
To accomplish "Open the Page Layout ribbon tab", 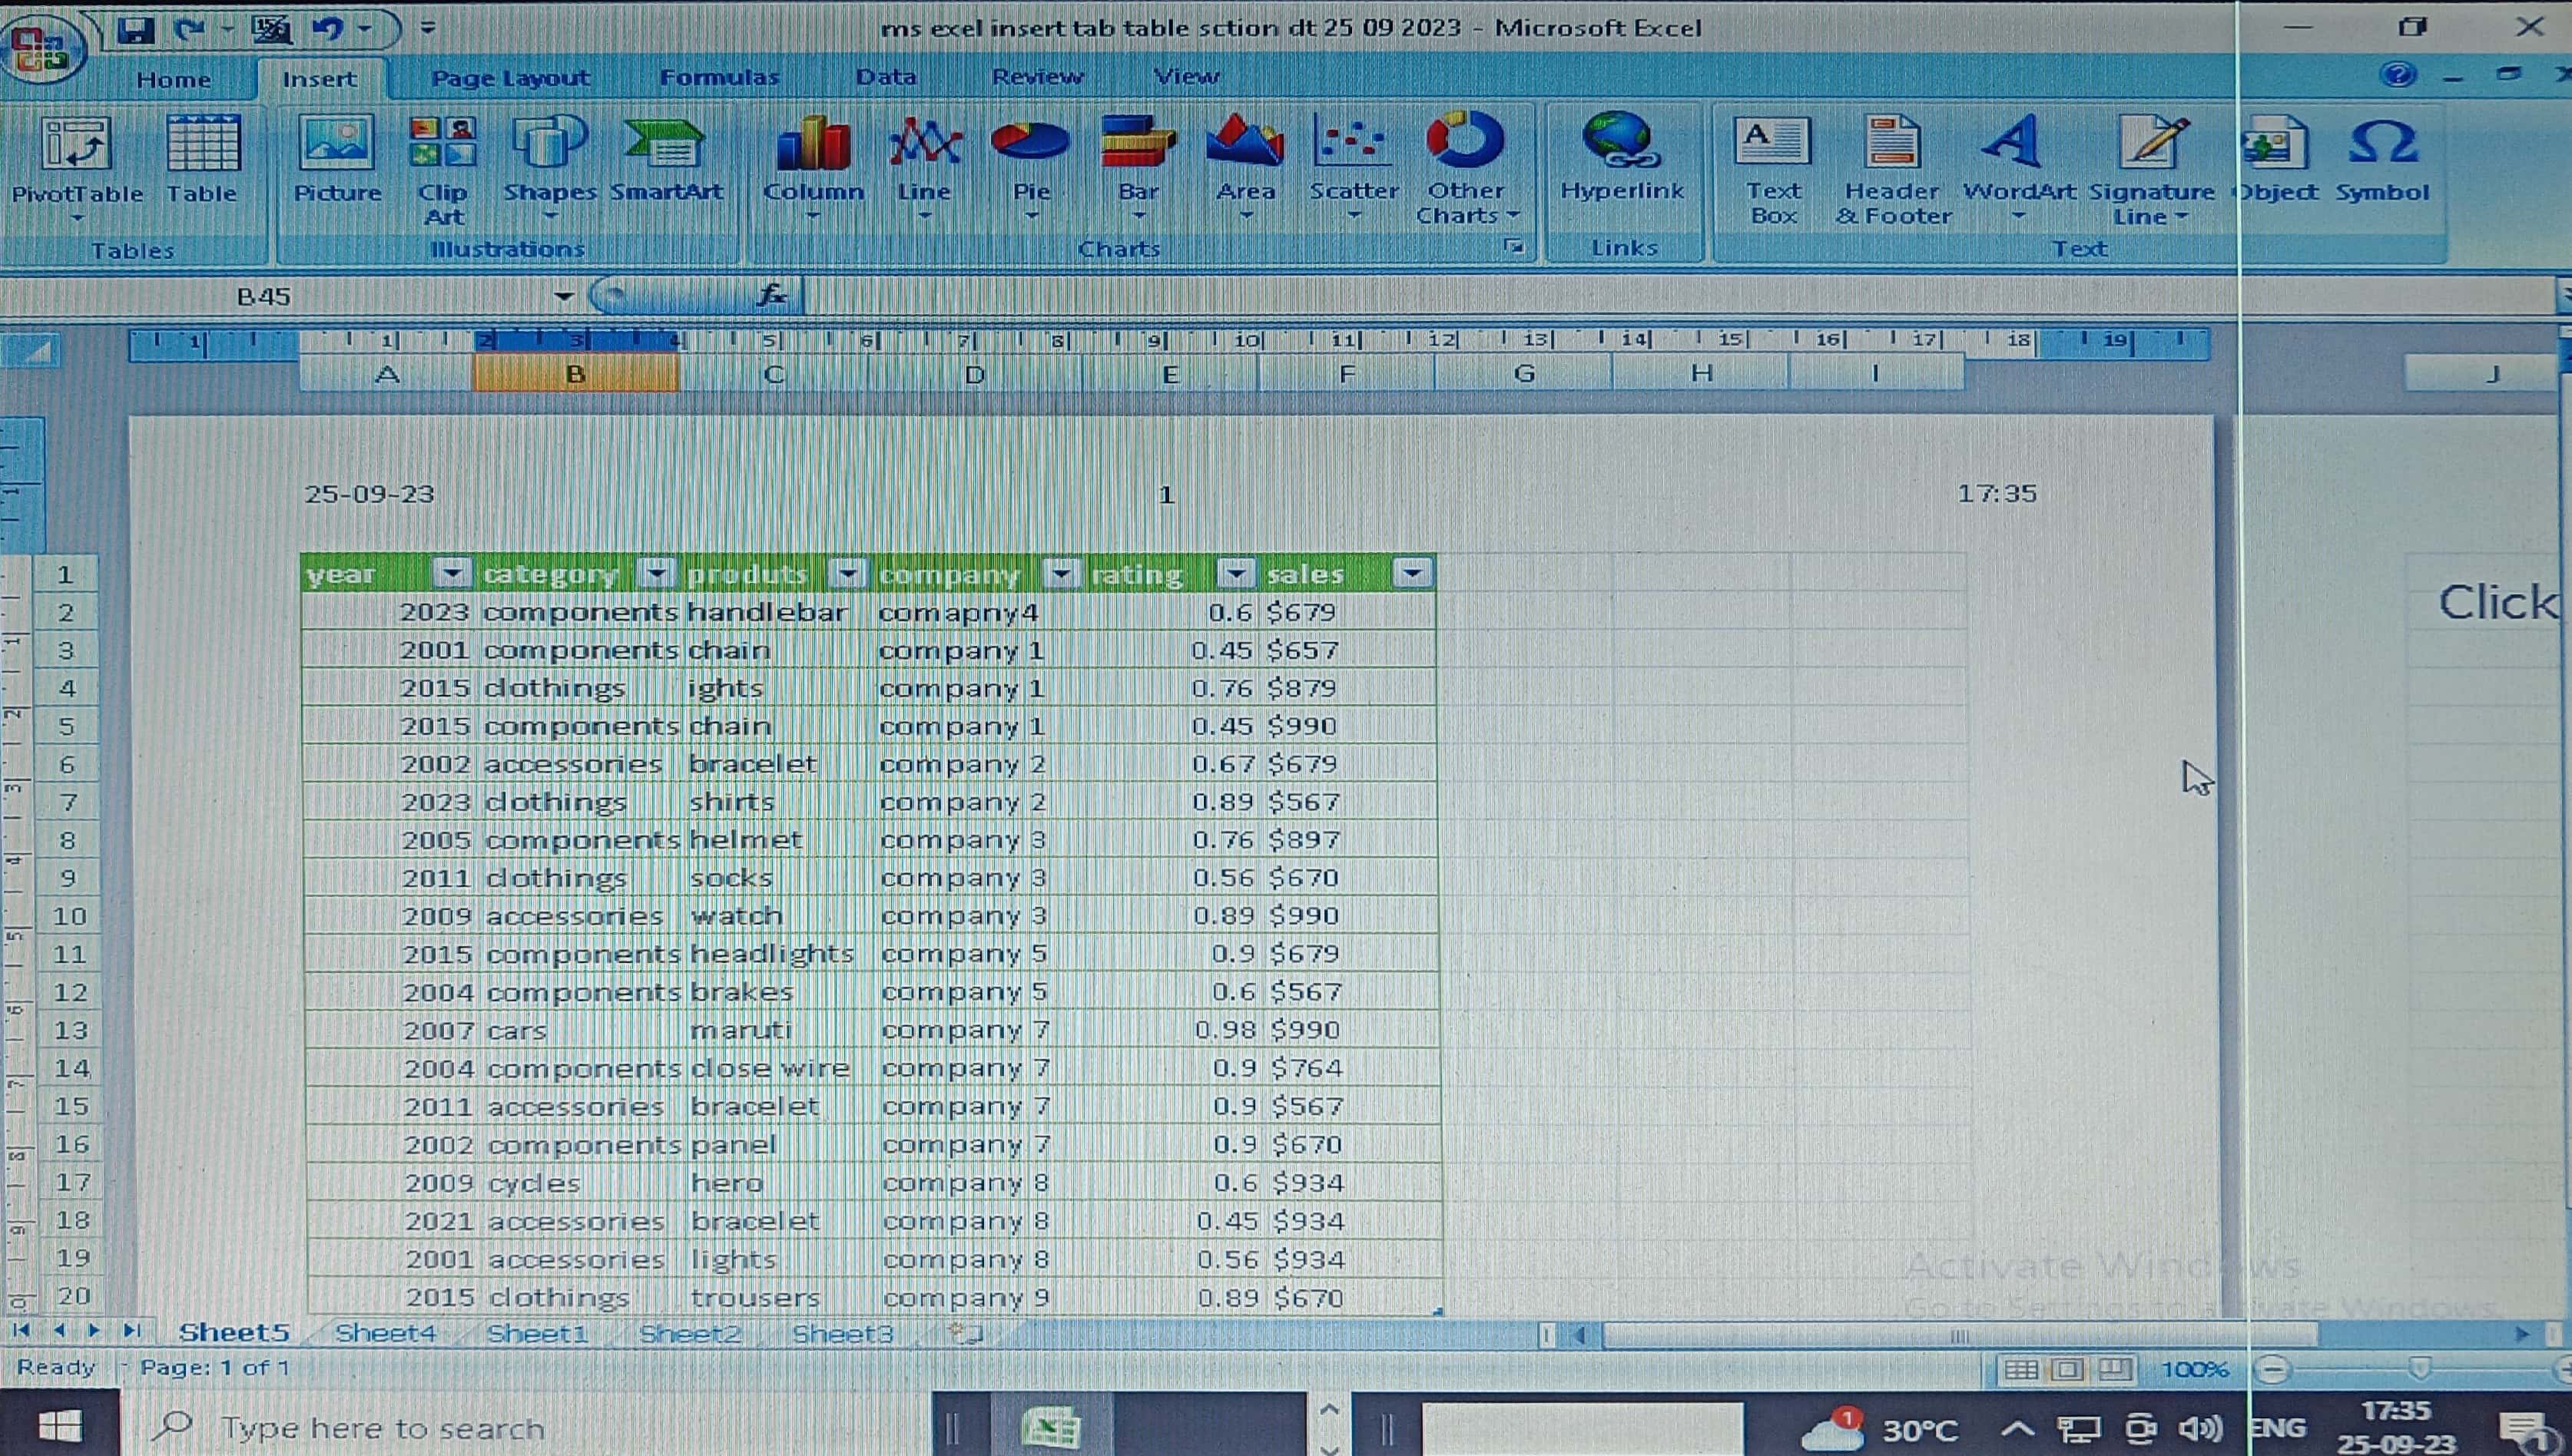I will point(510,78).
